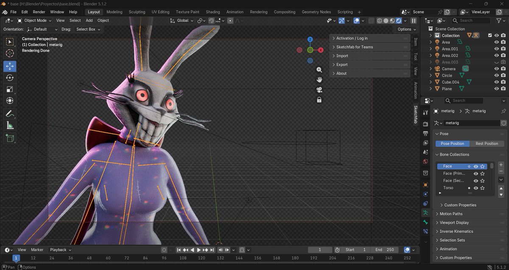
Task: Open the Drag Select Box dropdown
Action: tap(88, 29)
